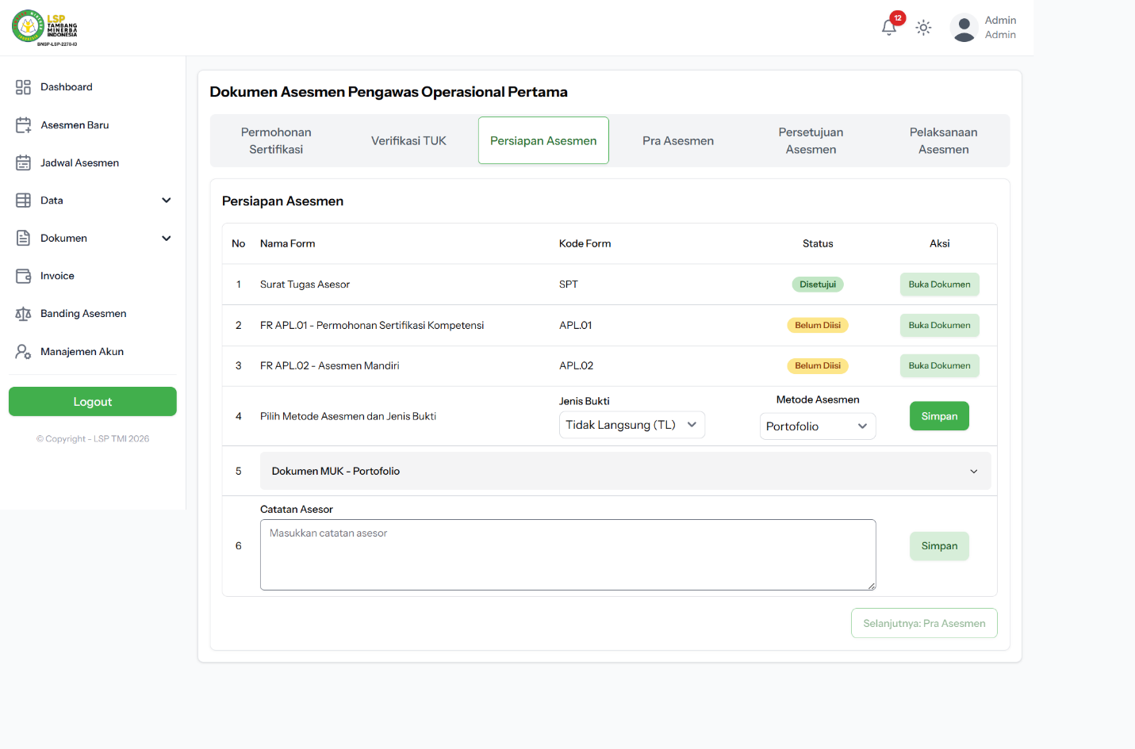
Task: Save the Metode Asesmen selection
Action: point(940,416)
